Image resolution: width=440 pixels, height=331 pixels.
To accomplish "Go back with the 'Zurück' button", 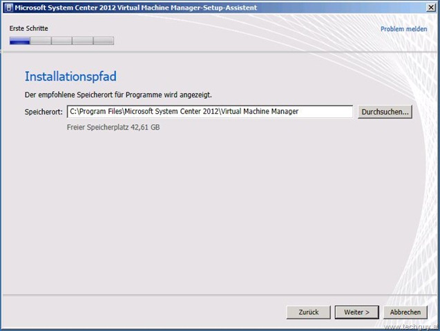I will (308, 312).
